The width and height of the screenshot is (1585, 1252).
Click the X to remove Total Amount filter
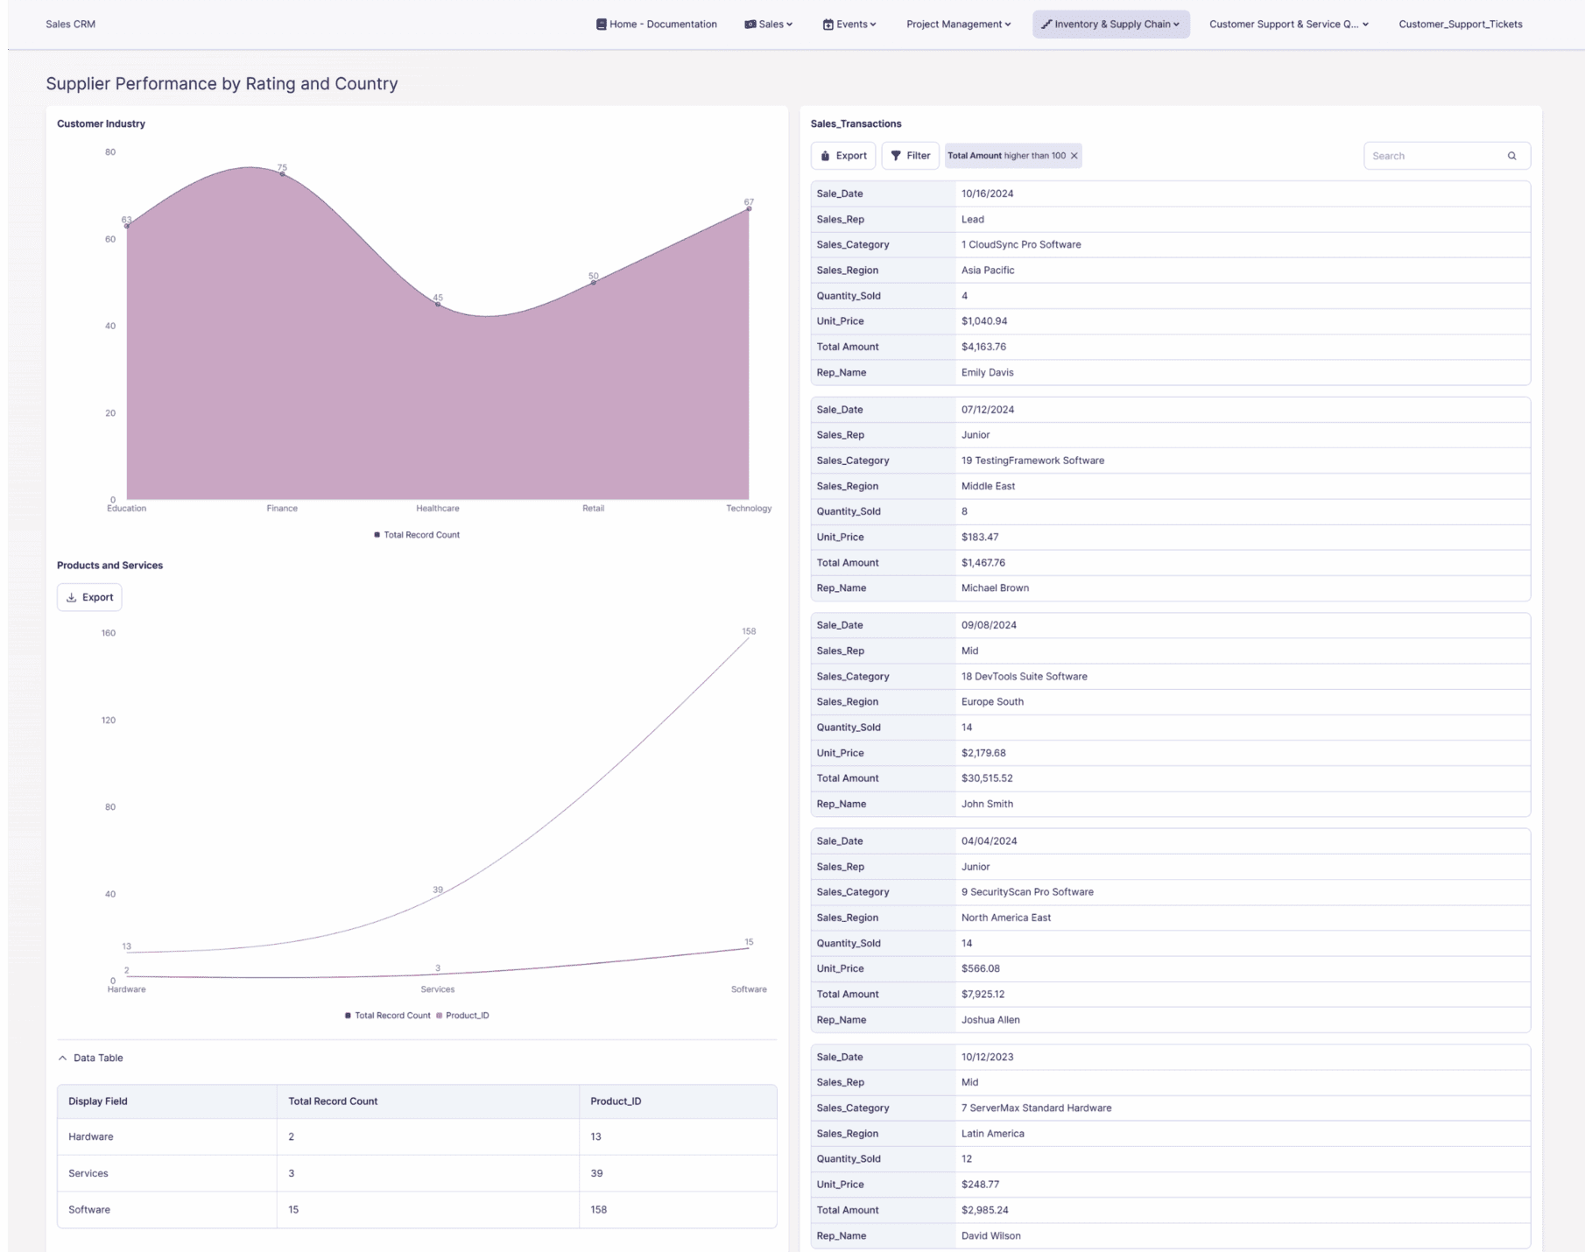click(1074, 155)
